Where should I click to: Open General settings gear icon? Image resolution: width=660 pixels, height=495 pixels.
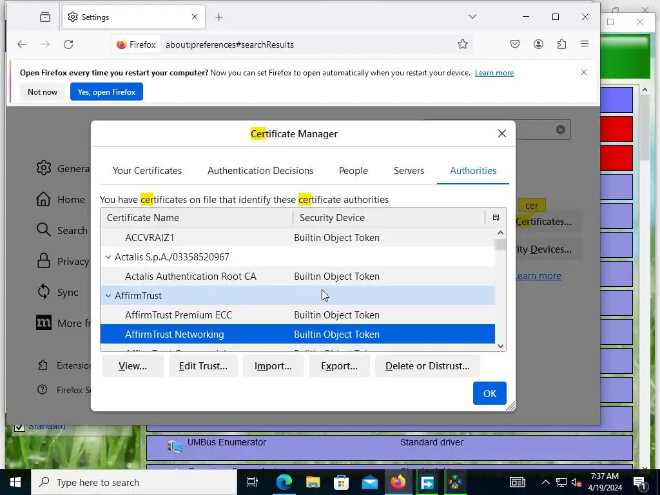point(44,168)
